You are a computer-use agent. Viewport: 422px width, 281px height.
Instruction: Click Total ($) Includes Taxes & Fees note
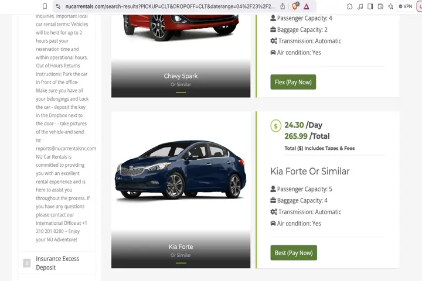pos(319,148)
